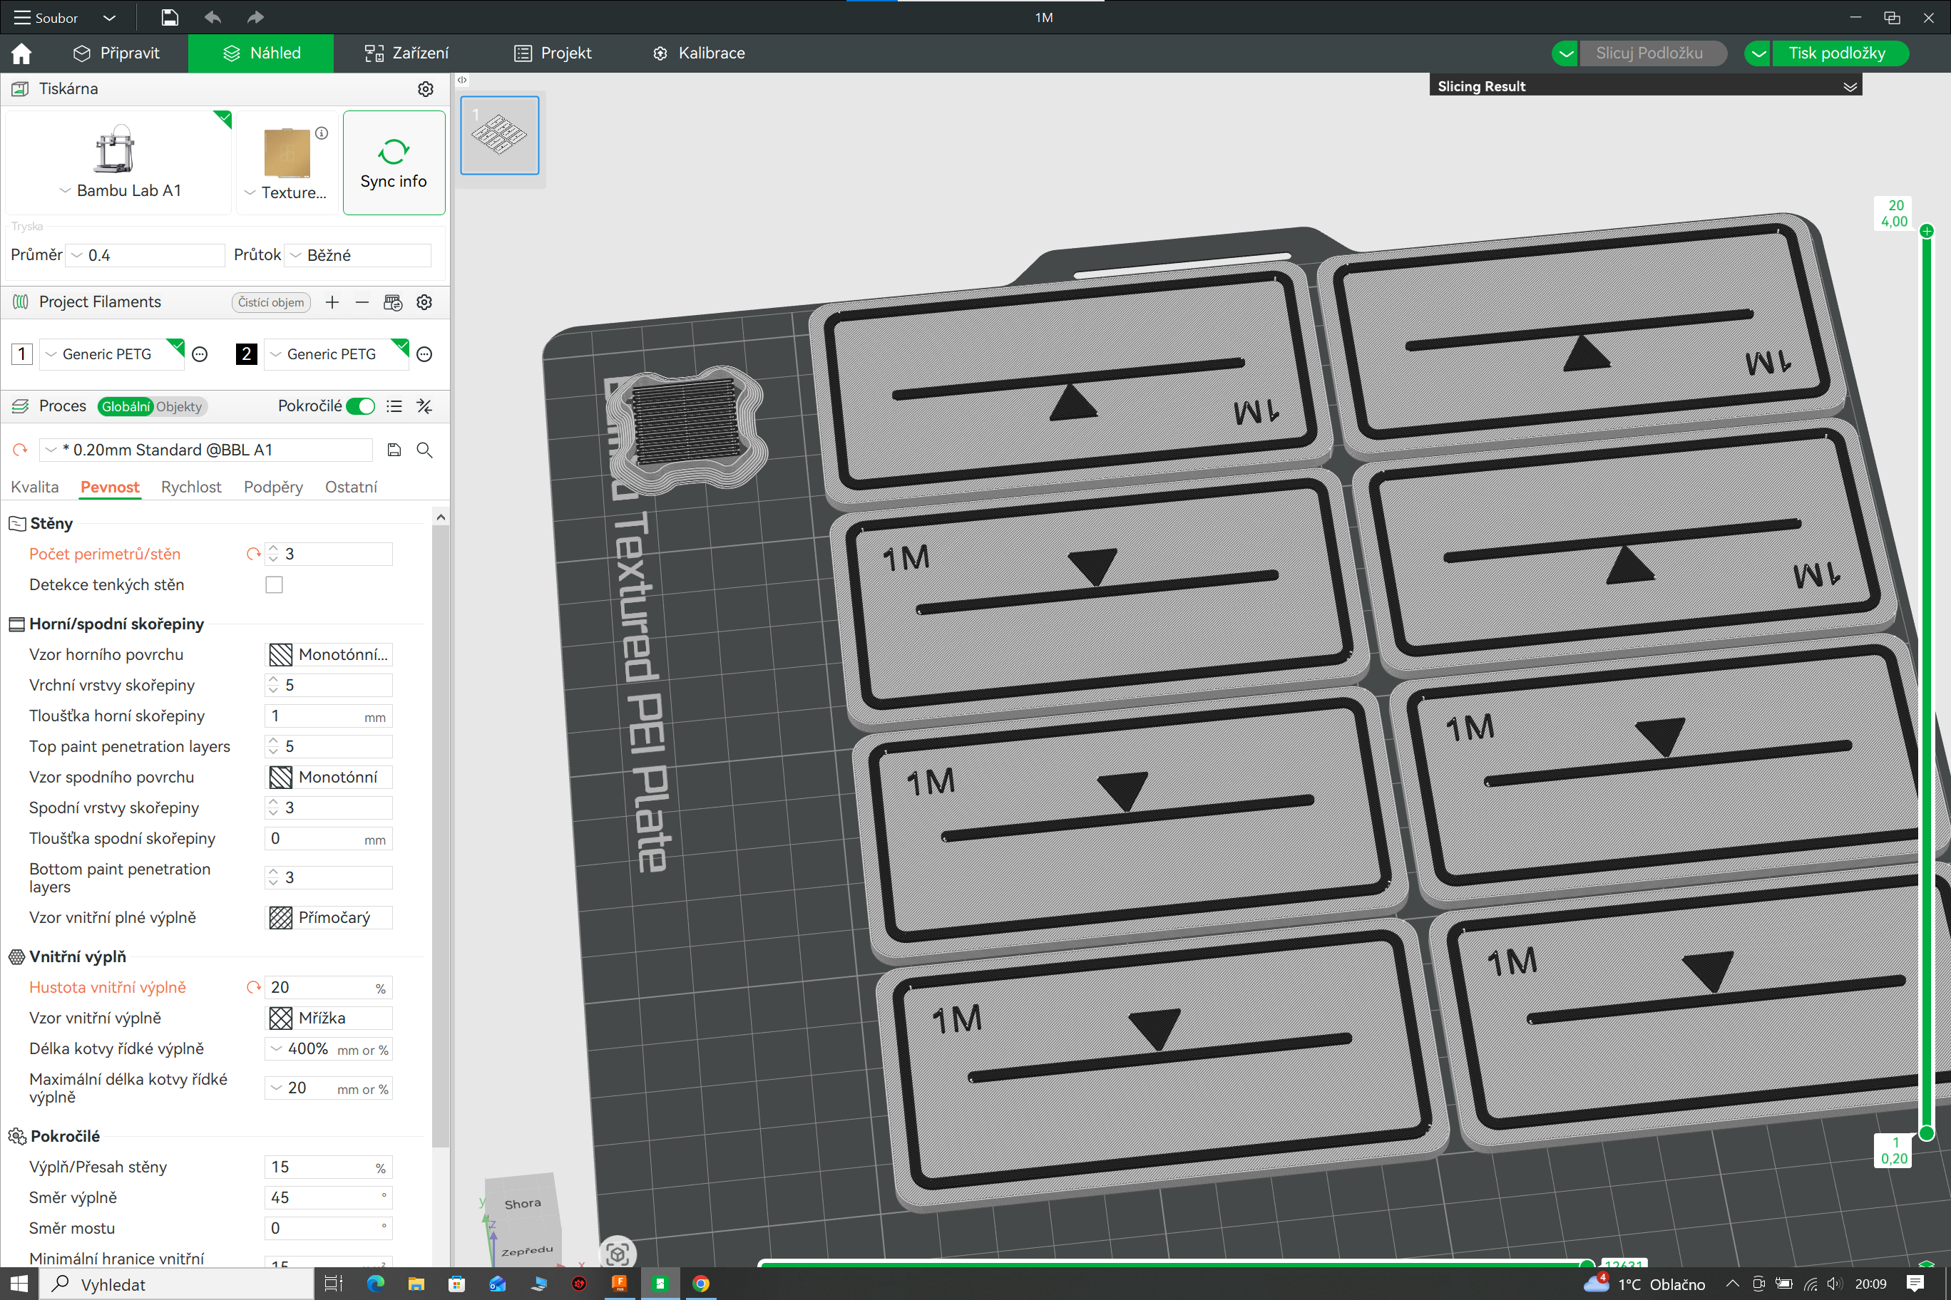The height and width of the screenshot is (1300, 1951).
Task: Open AMS filament sync icon
Action: click(x=393, y=303)
